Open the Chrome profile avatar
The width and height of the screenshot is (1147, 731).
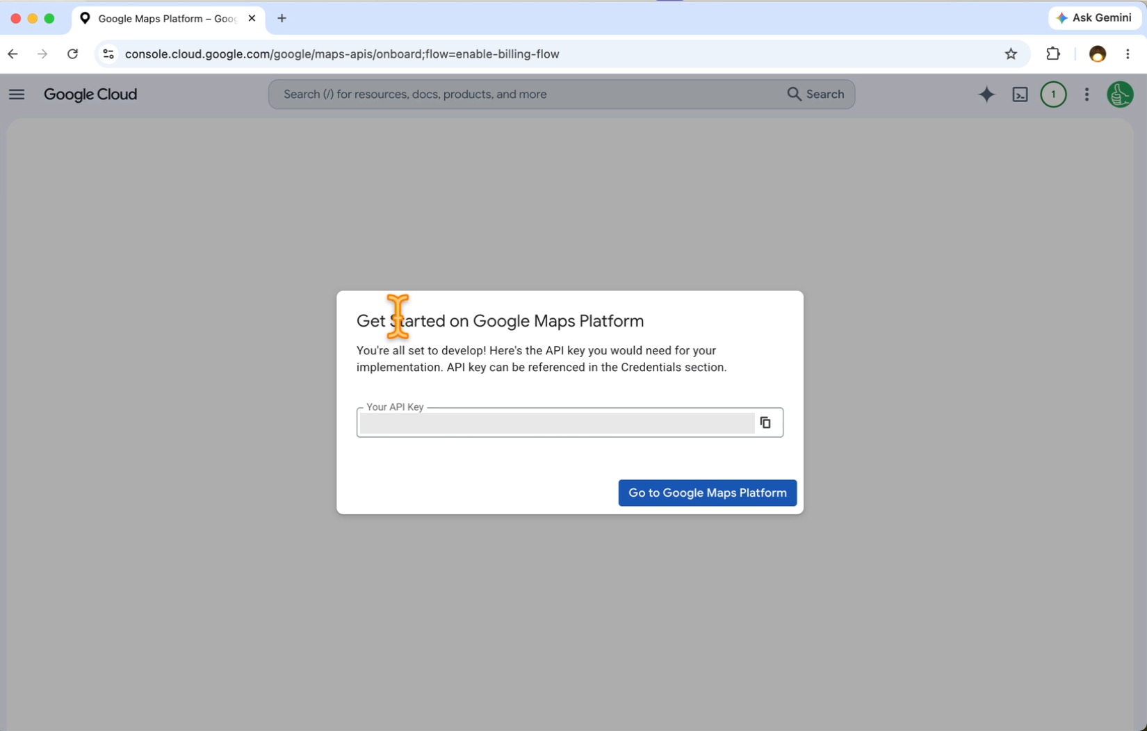1097,54
